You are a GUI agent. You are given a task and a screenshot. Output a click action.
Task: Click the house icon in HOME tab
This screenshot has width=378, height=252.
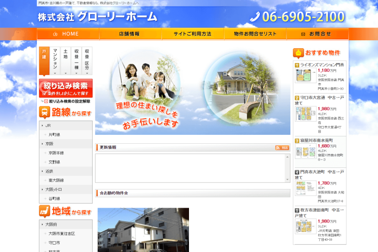[55, 34]
